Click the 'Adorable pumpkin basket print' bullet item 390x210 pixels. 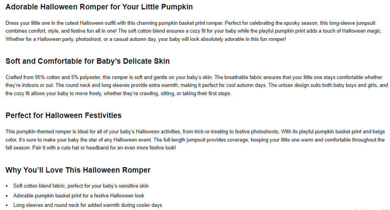point(79,195)
